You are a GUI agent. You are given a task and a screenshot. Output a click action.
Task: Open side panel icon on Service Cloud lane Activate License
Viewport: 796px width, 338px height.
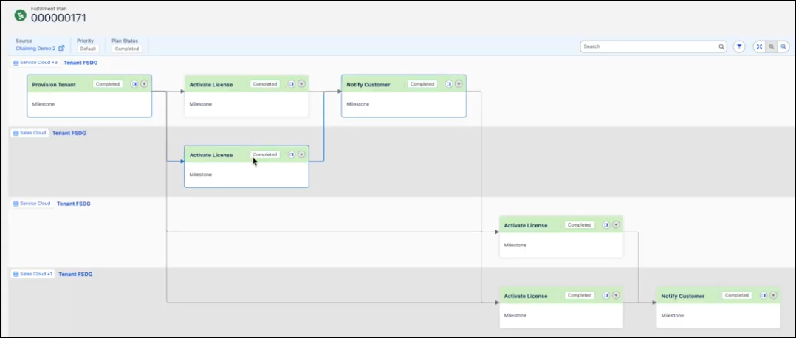(606, 225)
